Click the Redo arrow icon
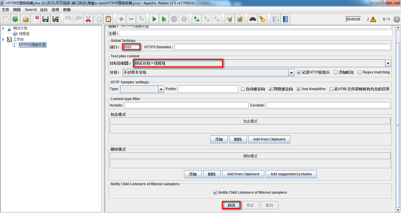Screen dimensions: 401x213 (x=78, y=19)
